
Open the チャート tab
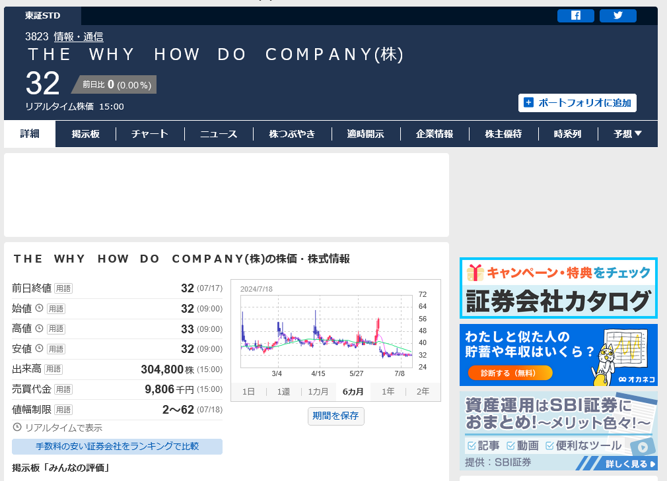[x=150, y=133]
